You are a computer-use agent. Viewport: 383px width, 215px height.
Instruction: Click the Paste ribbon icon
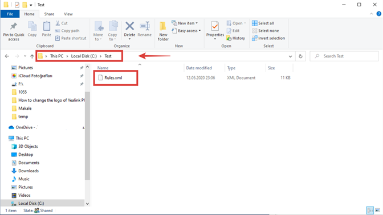coord(46,29)
